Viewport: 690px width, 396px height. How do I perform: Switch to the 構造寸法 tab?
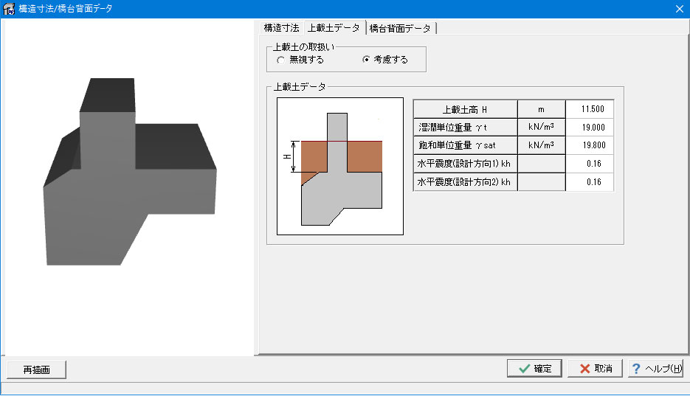click(x=281, y=28)
